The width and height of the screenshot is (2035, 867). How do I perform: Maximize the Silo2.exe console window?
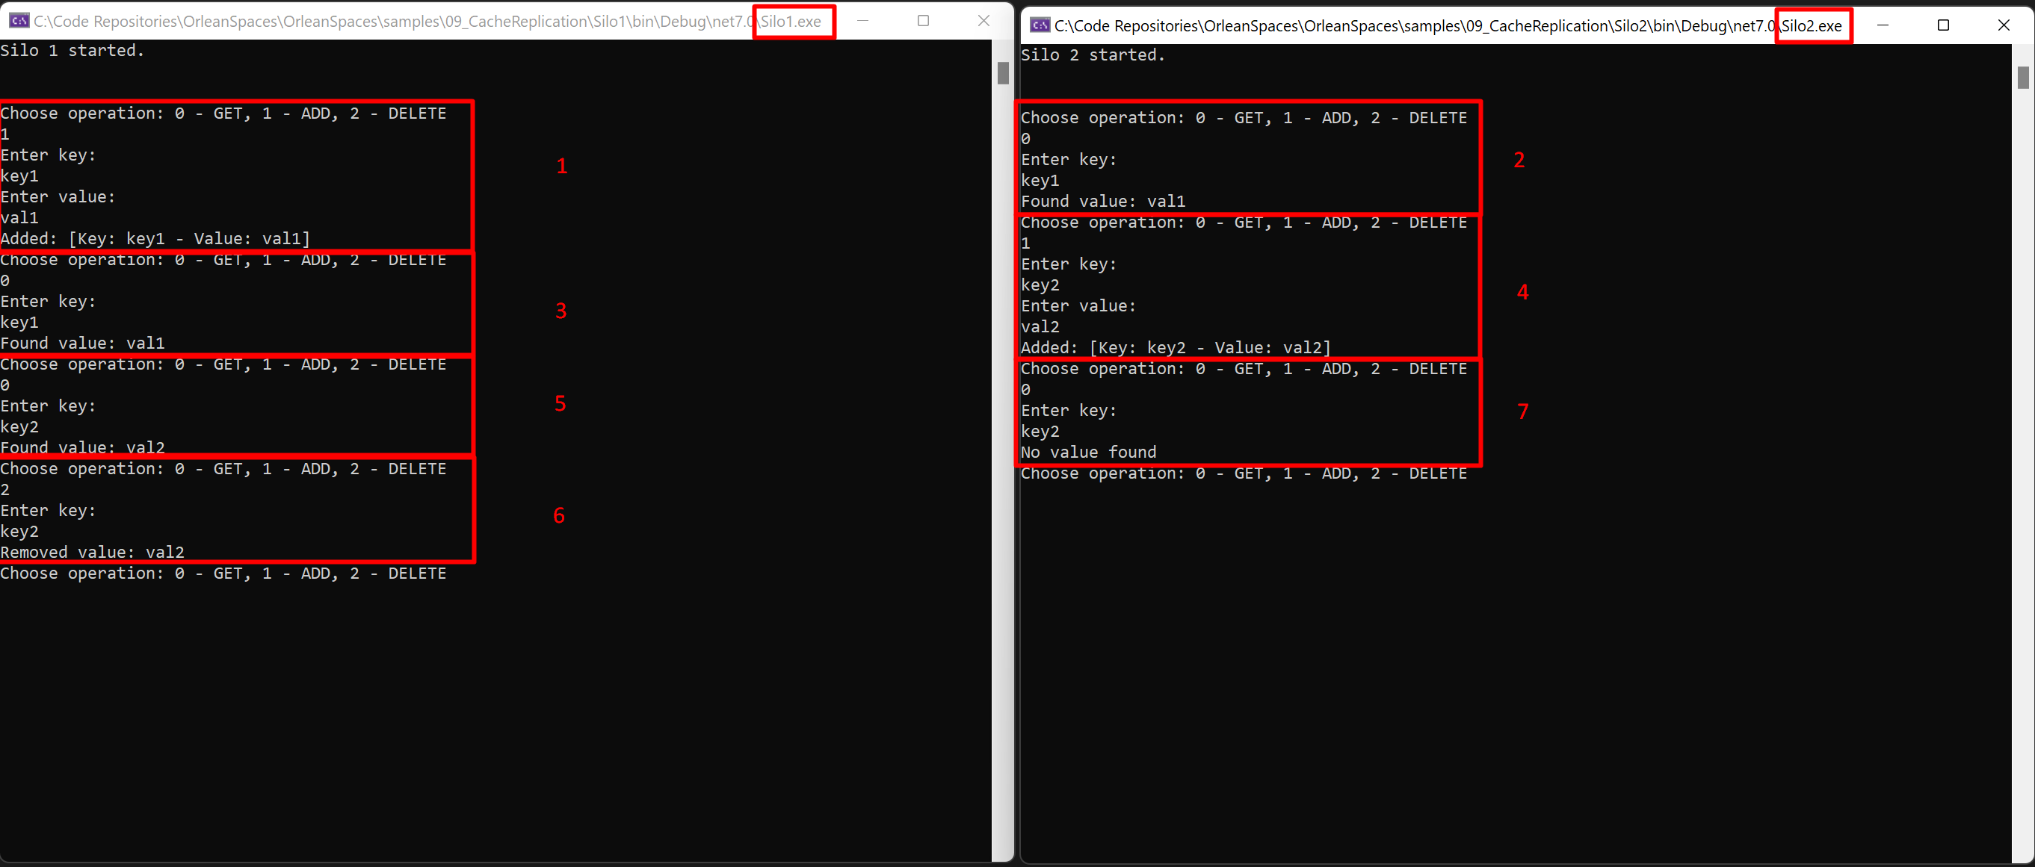click(1943, 25)
